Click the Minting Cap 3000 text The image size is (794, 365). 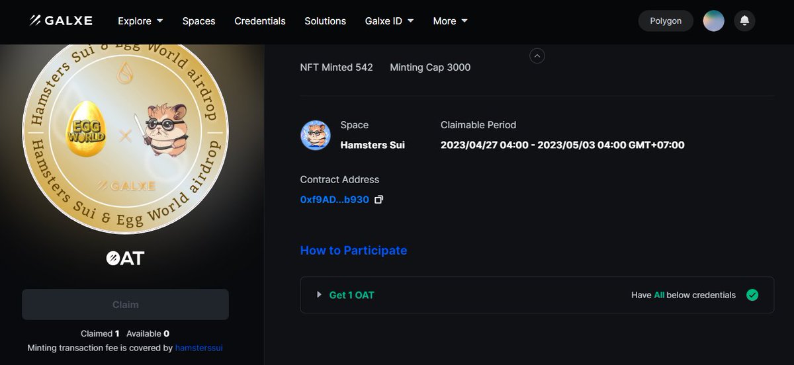point(430,67)
